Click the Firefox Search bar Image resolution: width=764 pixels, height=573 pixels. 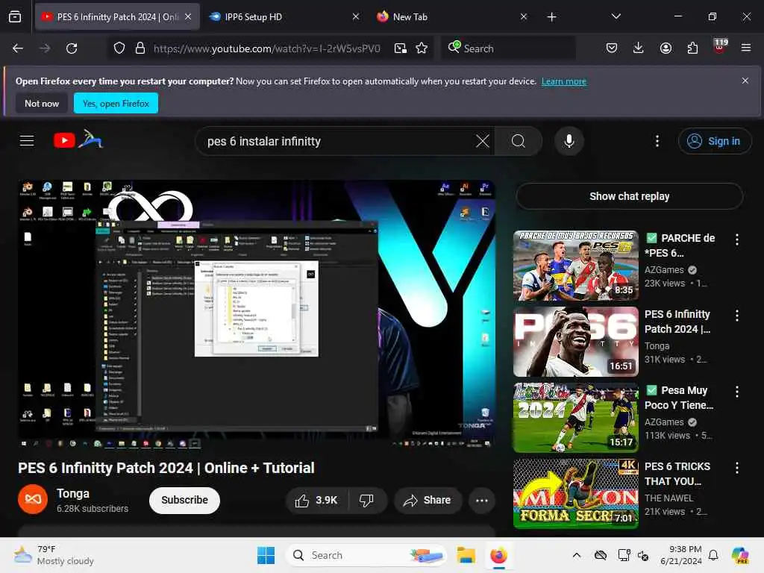(x=509, y=48)
